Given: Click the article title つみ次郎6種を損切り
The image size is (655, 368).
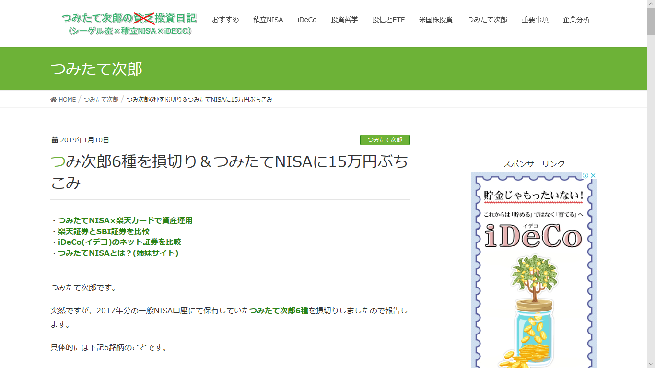Looking at the screenshot, I should tap(230, 172).
